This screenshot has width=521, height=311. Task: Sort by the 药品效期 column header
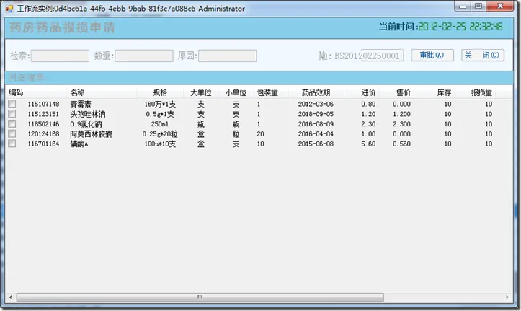(x=316, y=92)
